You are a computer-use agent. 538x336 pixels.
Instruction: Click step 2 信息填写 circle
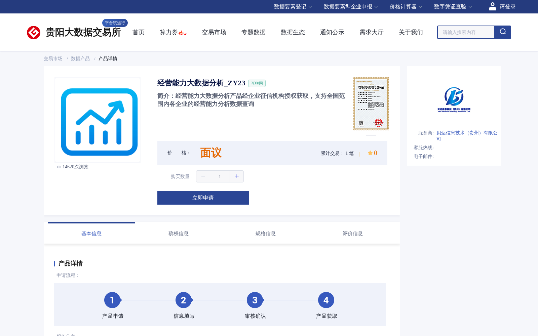(x=184, y=300)
